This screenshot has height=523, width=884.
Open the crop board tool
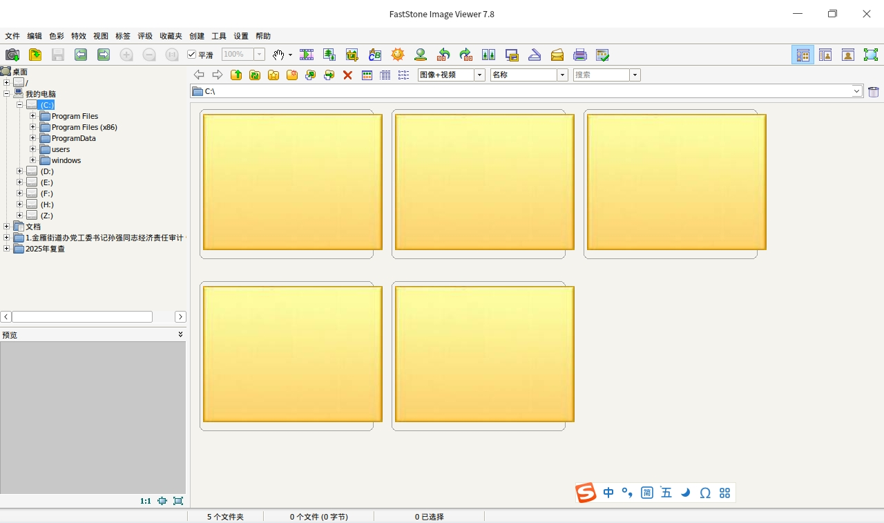click(x=352, y=55)
